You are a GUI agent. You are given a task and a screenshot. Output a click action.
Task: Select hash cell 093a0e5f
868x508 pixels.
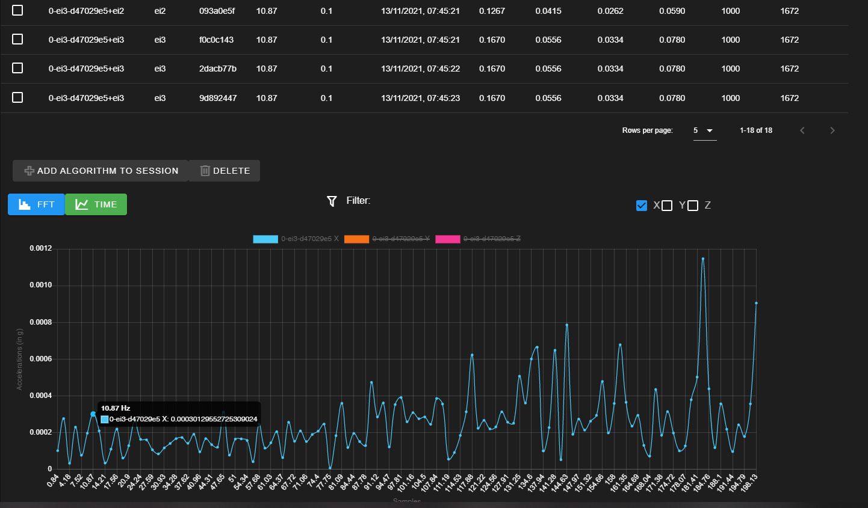tap(217, 11)
